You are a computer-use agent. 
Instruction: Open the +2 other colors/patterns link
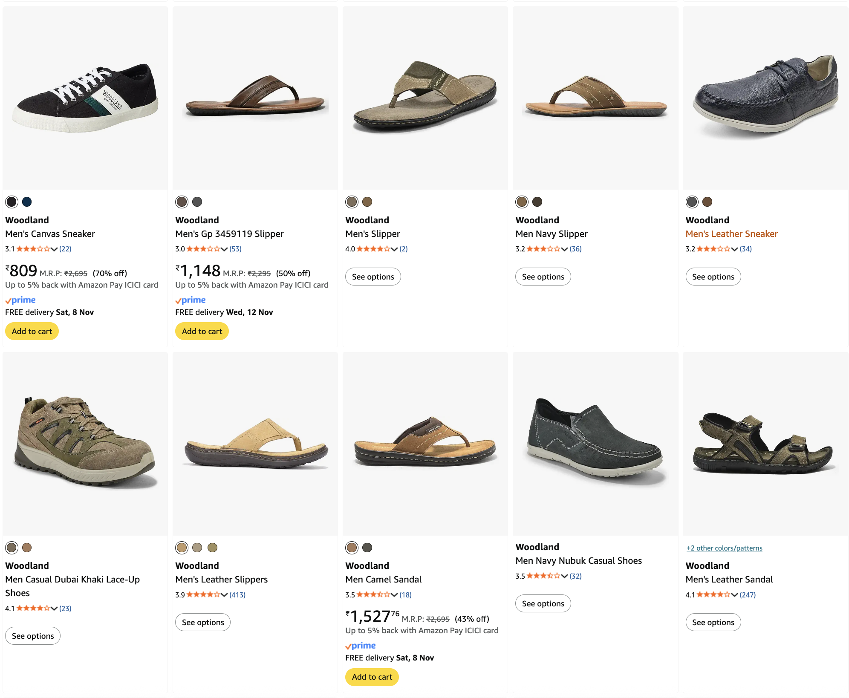pos(724,548)
